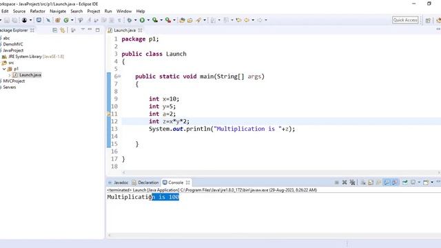
Task: Select JRE System Library node
Action: (x=36, y=56)
